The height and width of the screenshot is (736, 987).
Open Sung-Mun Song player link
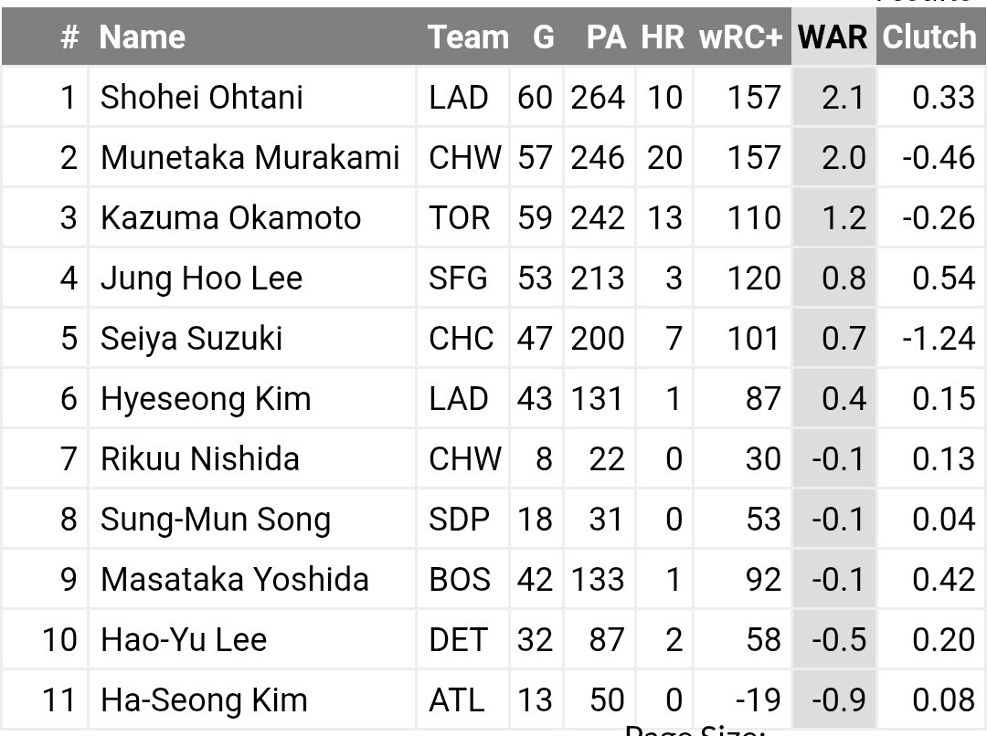point(216,520)
